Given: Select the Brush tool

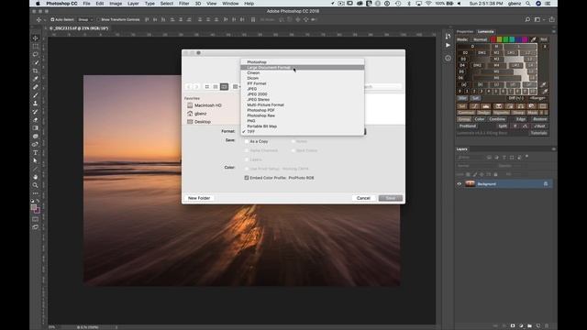Looking at the screenshot, I should pos(36,95).
